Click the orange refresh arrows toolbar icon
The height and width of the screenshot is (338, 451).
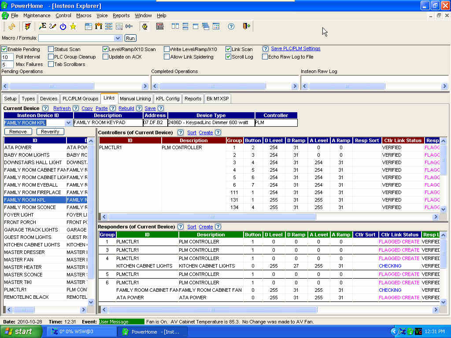(x=12, y=26)
